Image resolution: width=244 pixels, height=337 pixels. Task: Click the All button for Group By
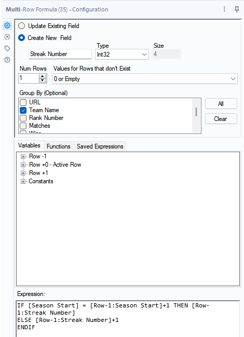pos(221,104)
